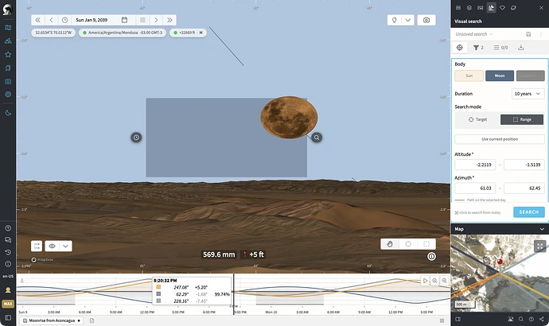Jump back with double-left chevrons
This screenshot has height=326, width=549.
point(38,20)
